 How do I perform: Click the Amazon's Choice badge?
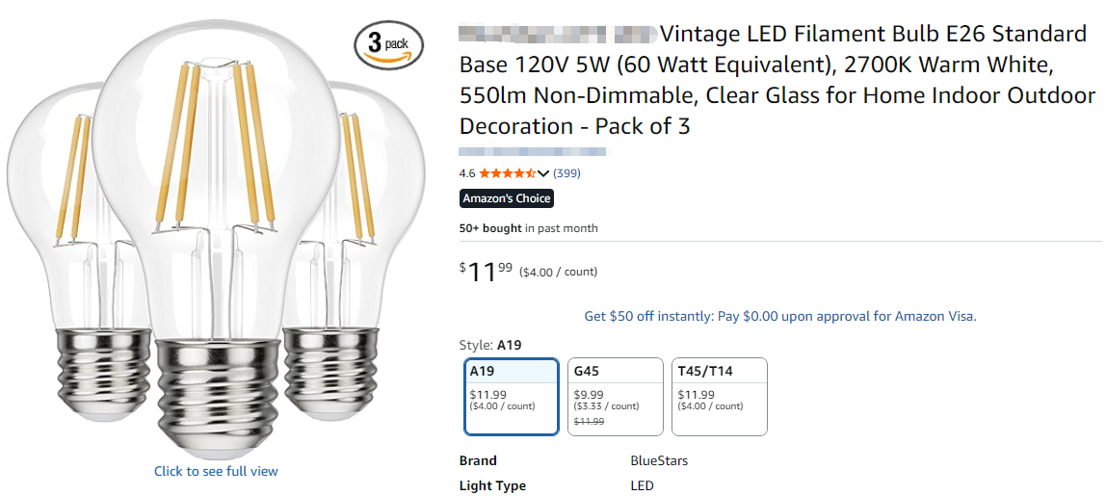pos(507,198)
